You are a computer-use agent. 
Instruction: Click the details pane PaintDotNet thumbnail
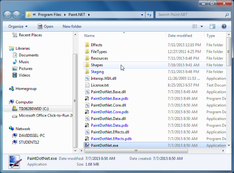tap(14, 162)
